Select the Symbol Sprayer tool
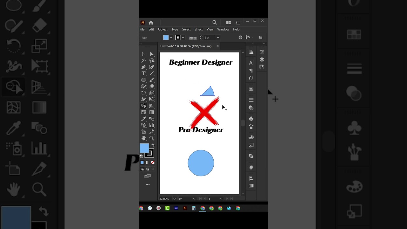The height and width of the screenshot is (229, 407). 143,125
